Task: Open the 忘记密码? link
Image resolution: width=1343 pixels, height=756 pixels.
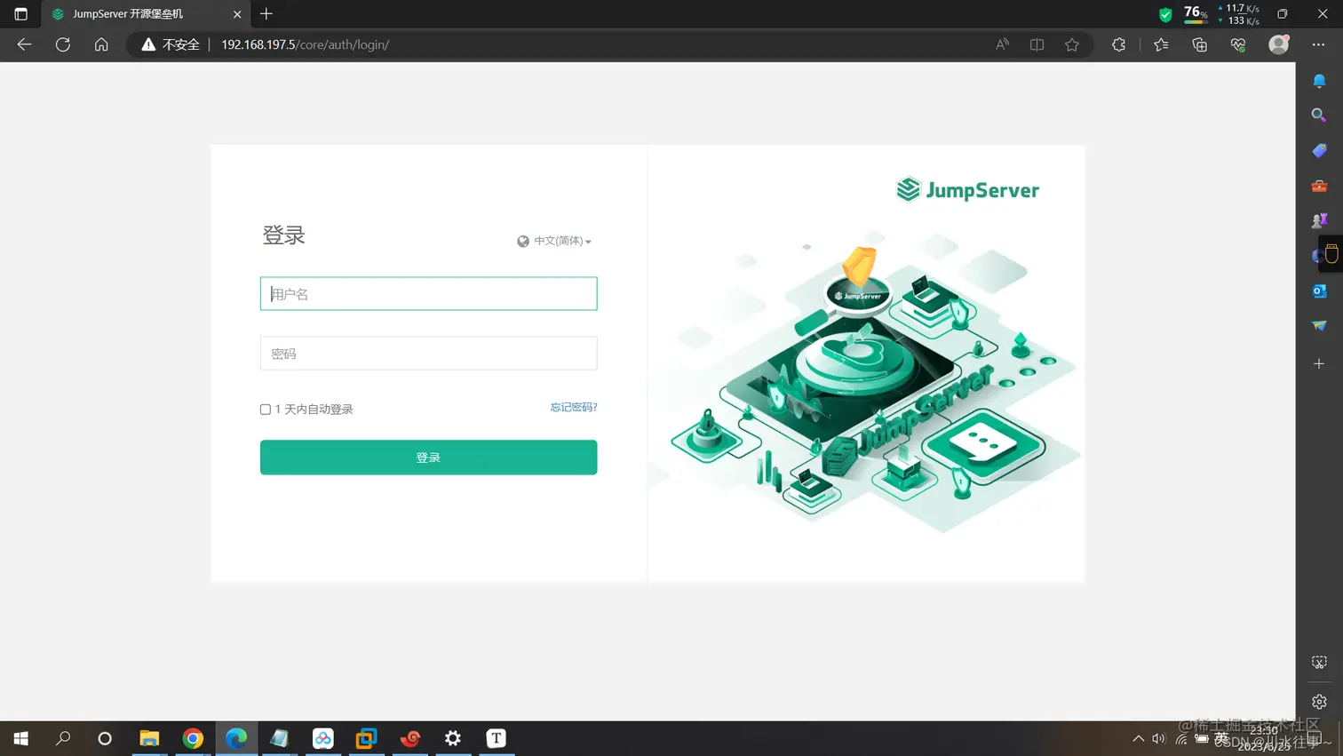Action: [x=574, y=407]
